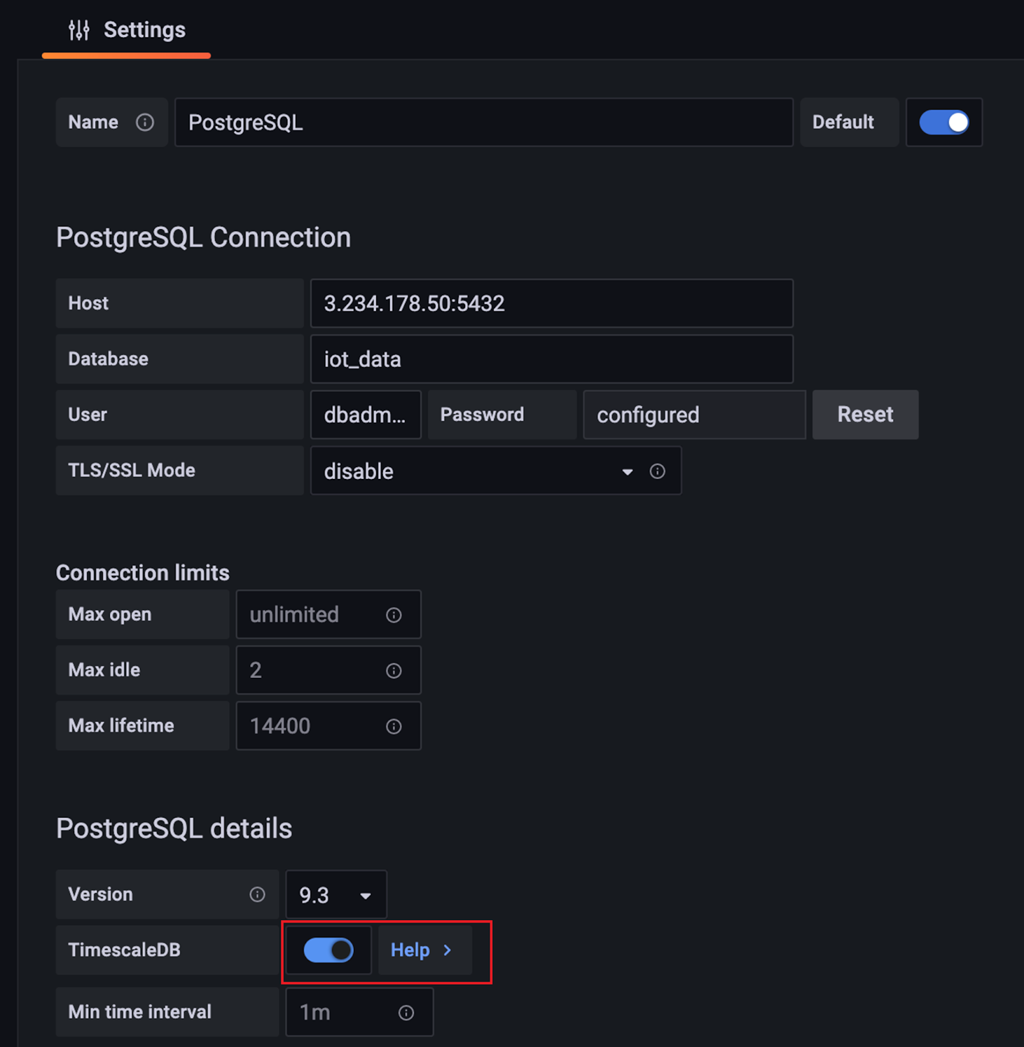This screenshot has width=1024, height=1047.
Task: Click the info icon beside TLS/SSL Mode
Action: coord(658,471)
